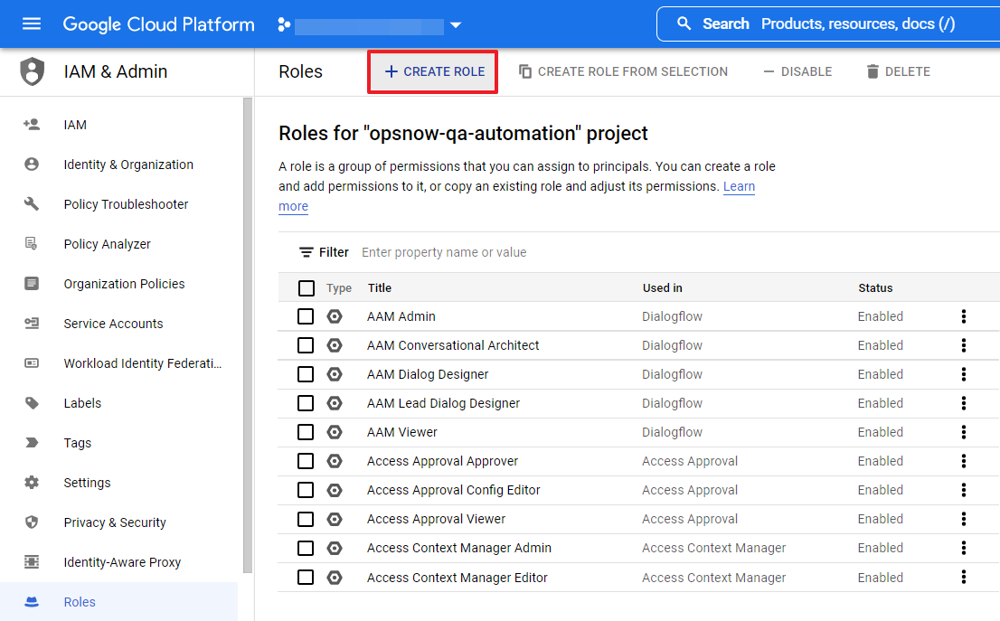This screenshot has width=1000, height=621.
Task: Click the Service Accounts icon in sidebar
Action: pyautogui.click(x=32, y=324)
